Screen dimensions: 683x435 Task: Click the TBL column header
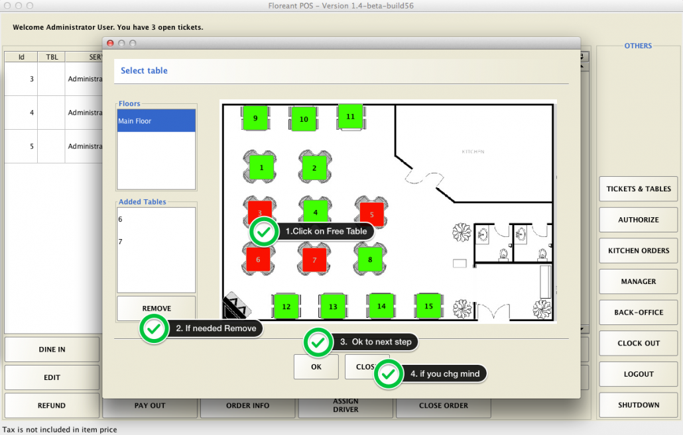pos(52,57)
